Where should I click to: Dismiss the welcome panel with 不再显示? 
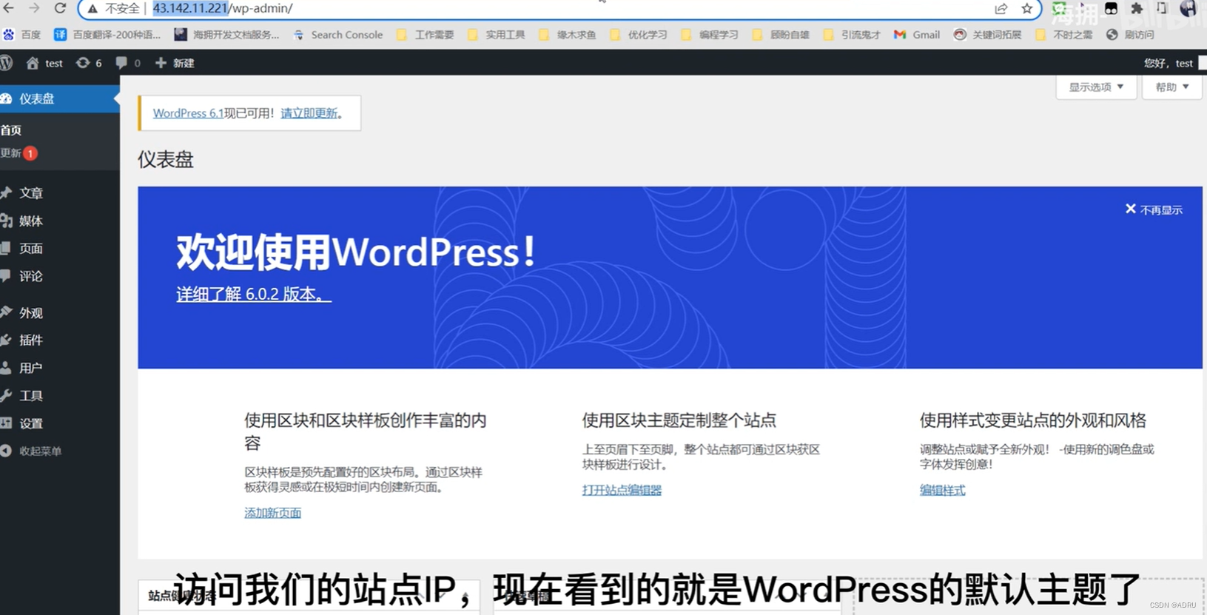(1154, 210)
